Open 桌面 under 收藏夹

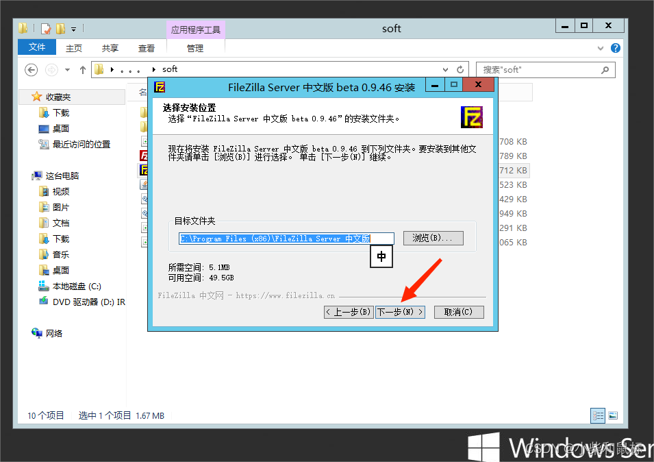click(x=61, y=129)
